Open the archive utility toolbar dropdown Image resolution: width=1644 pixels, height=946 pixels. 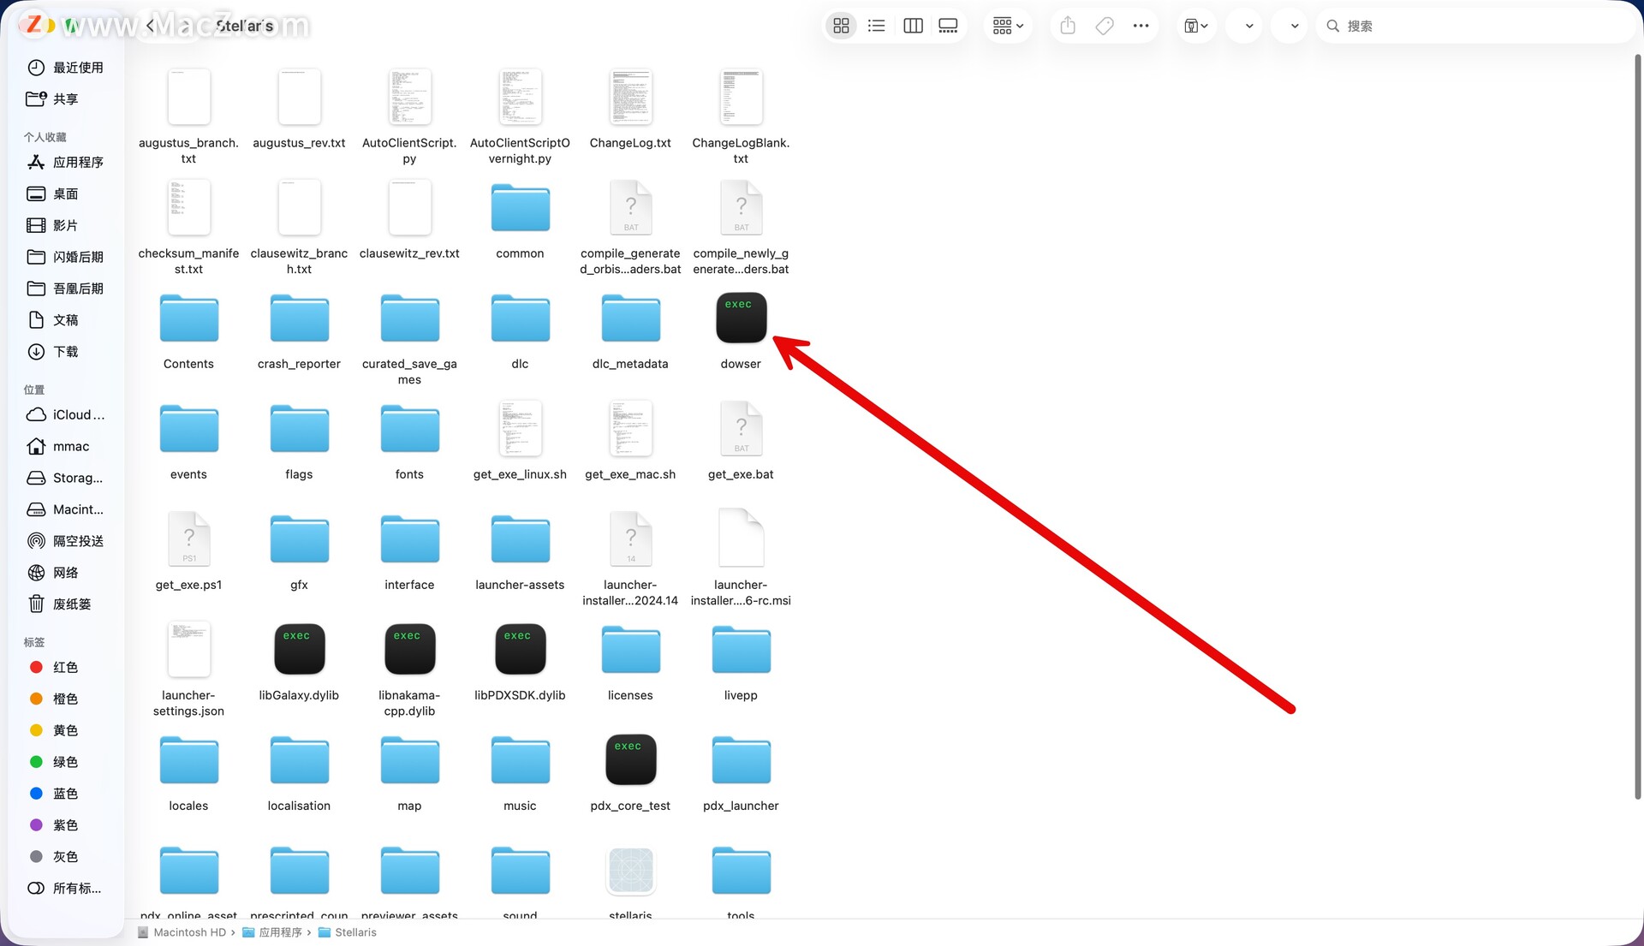pos(1195,26)
